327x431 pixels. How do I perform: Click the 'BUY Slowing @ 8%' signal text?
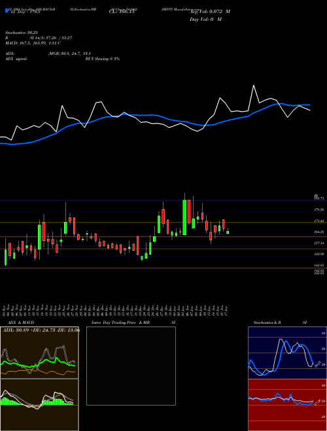coord(103,59)
